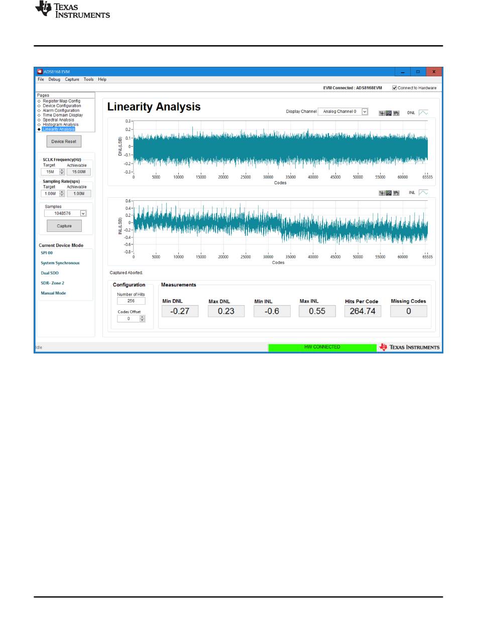
Task: Go to Register Map Config page
Action: click(x=61, y=101)
